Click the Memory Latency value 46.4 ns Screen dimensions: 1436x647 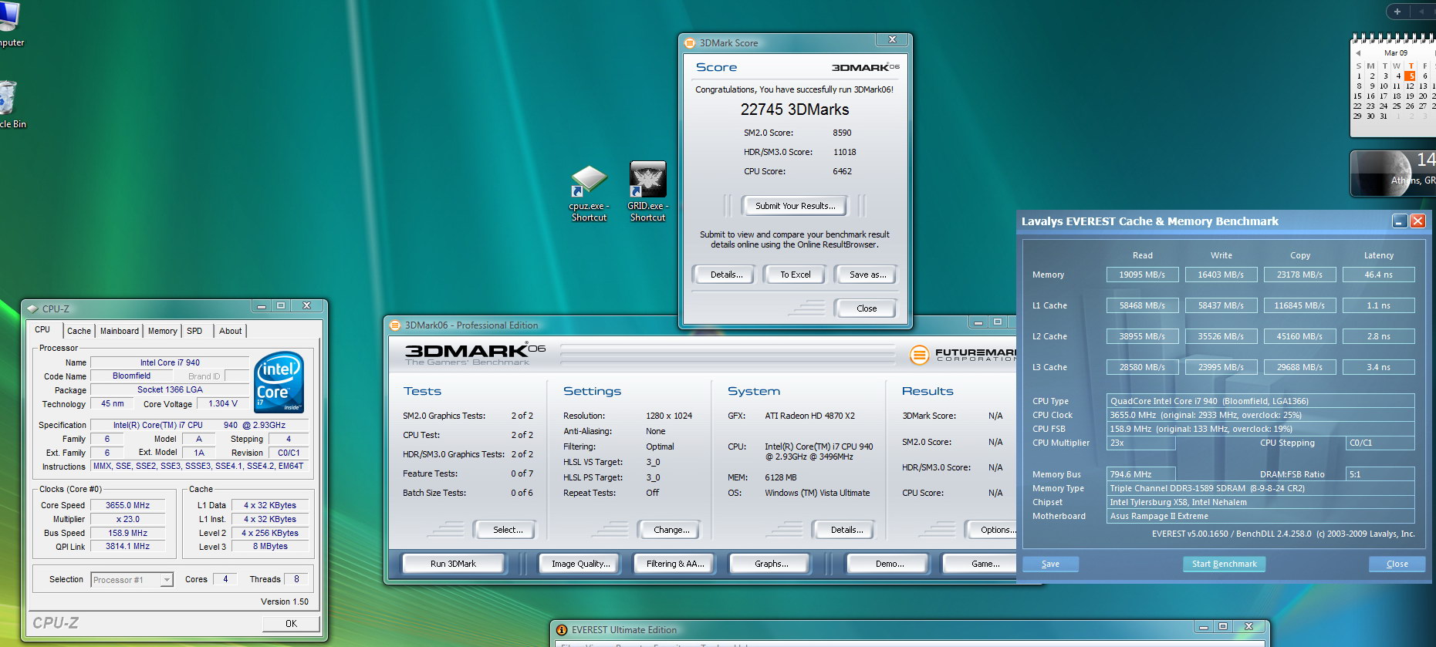point(1378,275)
